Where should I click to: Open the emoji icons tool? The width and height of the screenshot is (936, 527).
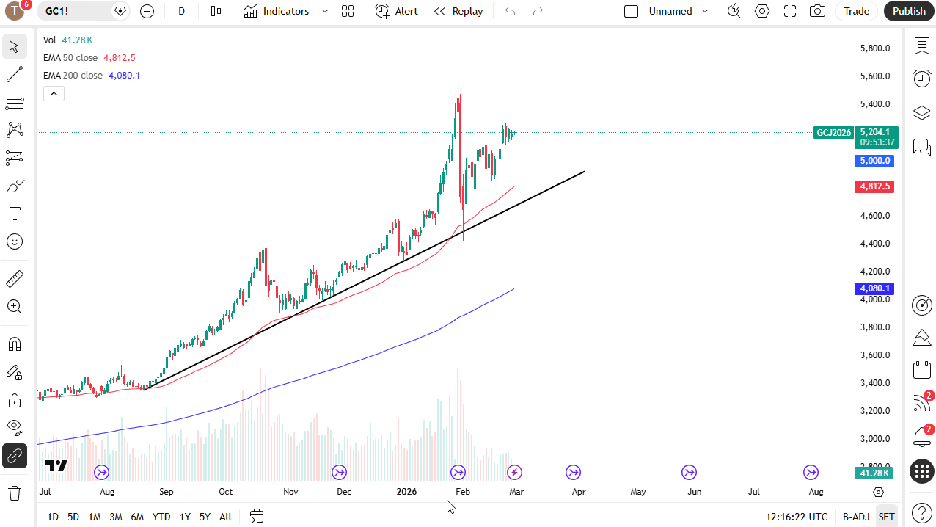pos(15,241)
